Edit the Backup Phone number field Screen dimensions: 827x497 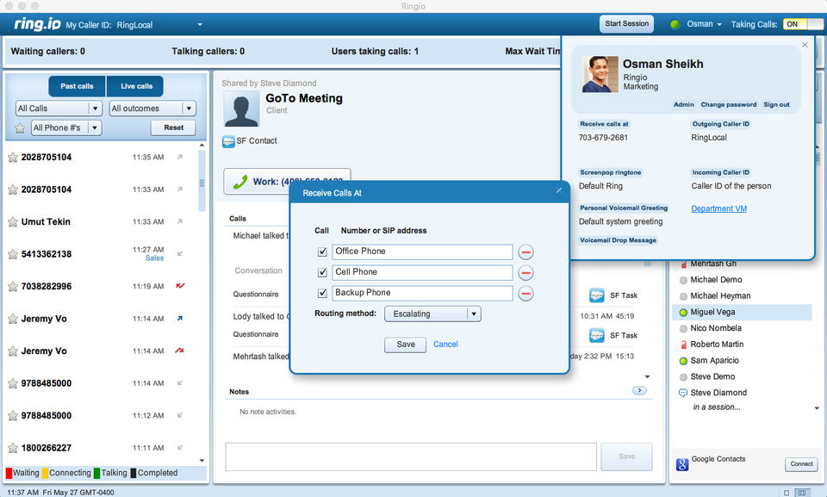pos(422,294)
